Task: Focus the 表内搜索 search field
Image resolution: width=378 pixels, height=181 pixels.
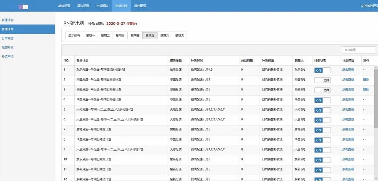Action: (359, 50)
